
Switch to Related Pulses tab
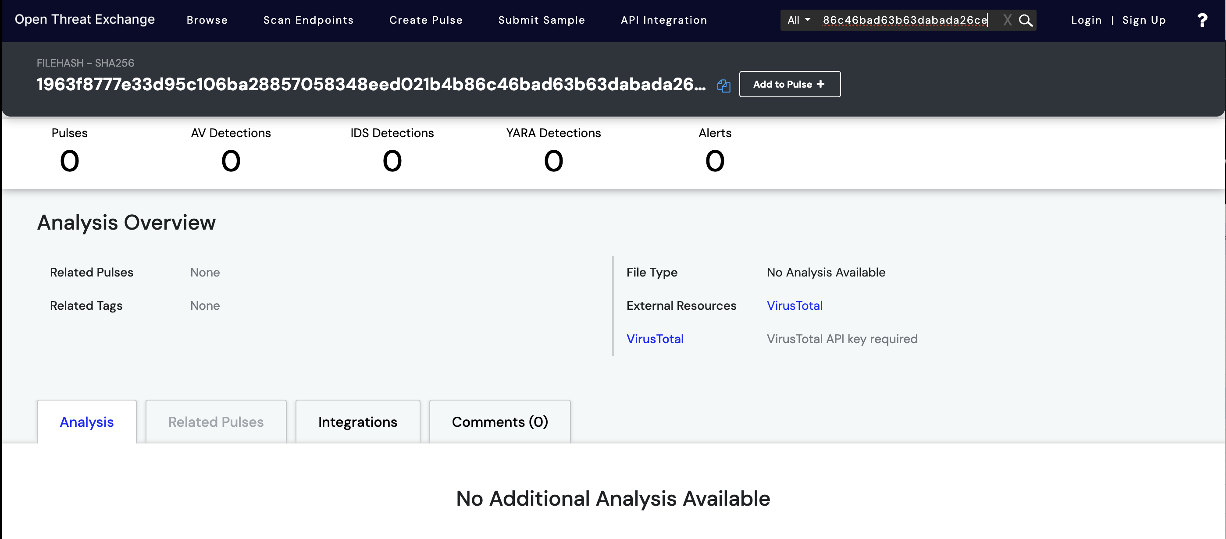tap(216, 422)
